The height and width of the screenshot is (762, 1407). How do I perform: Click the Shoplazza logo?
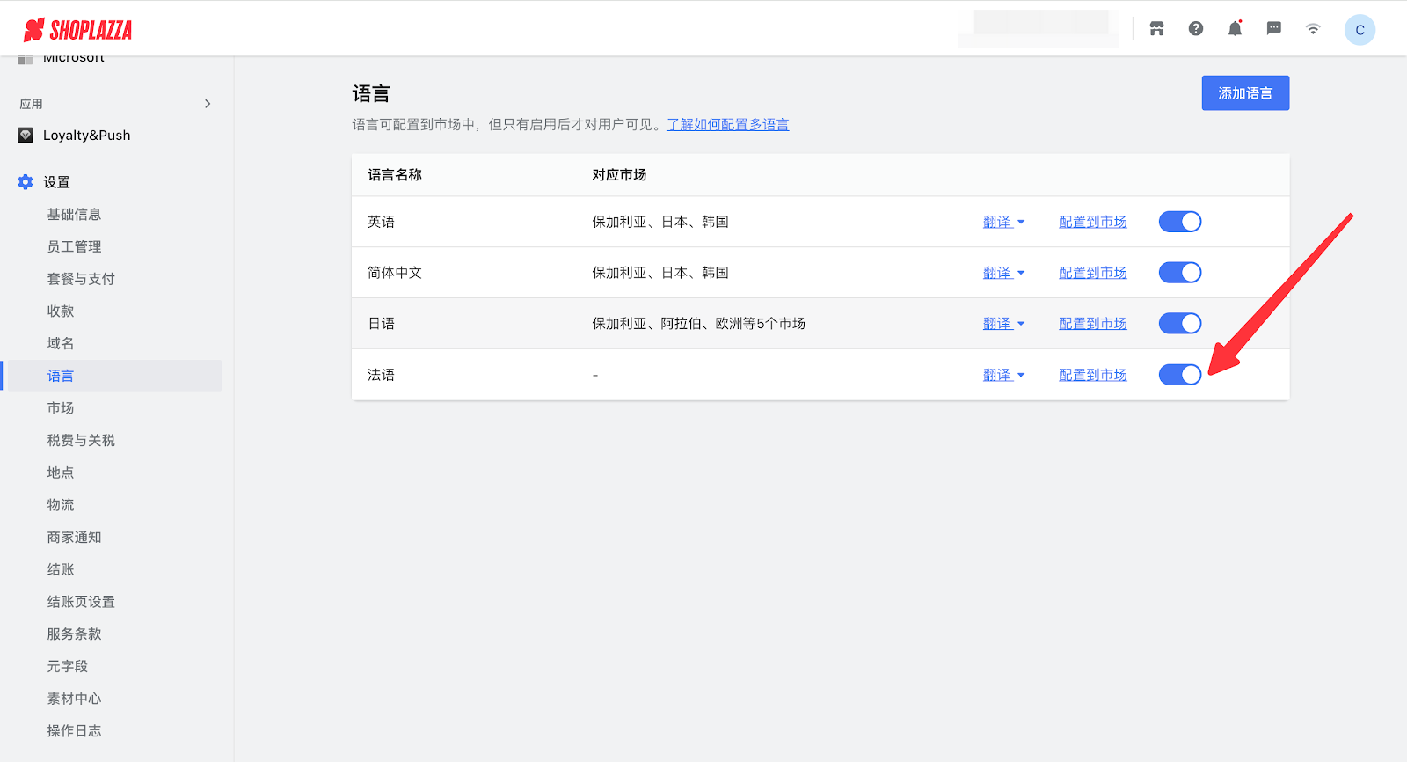coord(77,30)
